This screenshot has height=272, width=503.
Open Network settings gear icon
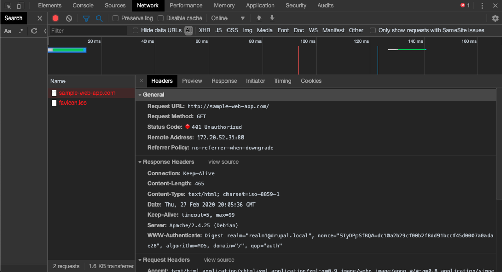coord(495,18)
